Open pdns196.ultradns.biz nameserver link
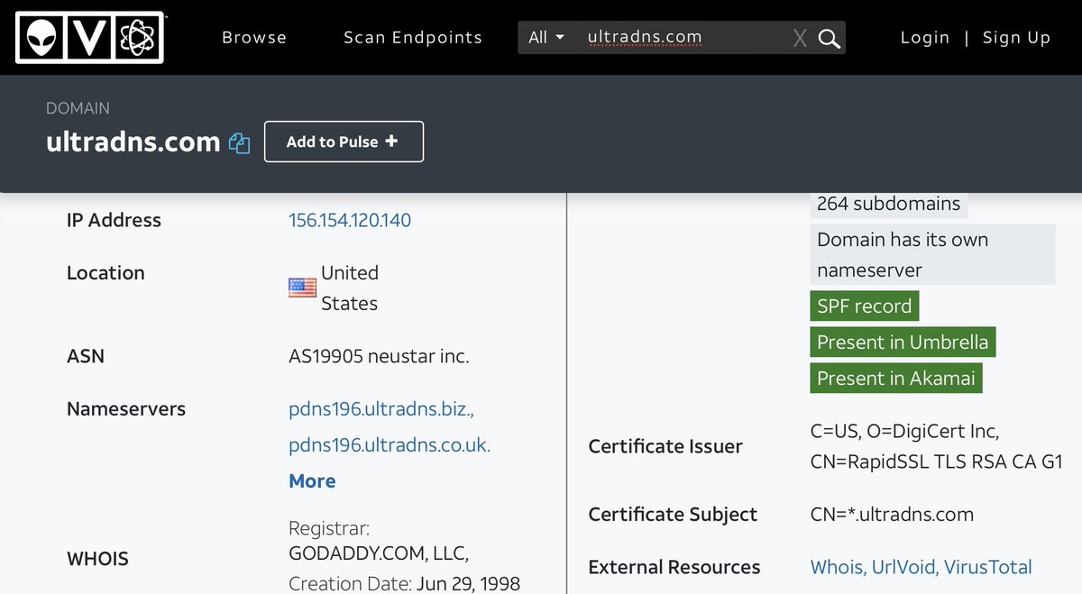 [381, 409]
